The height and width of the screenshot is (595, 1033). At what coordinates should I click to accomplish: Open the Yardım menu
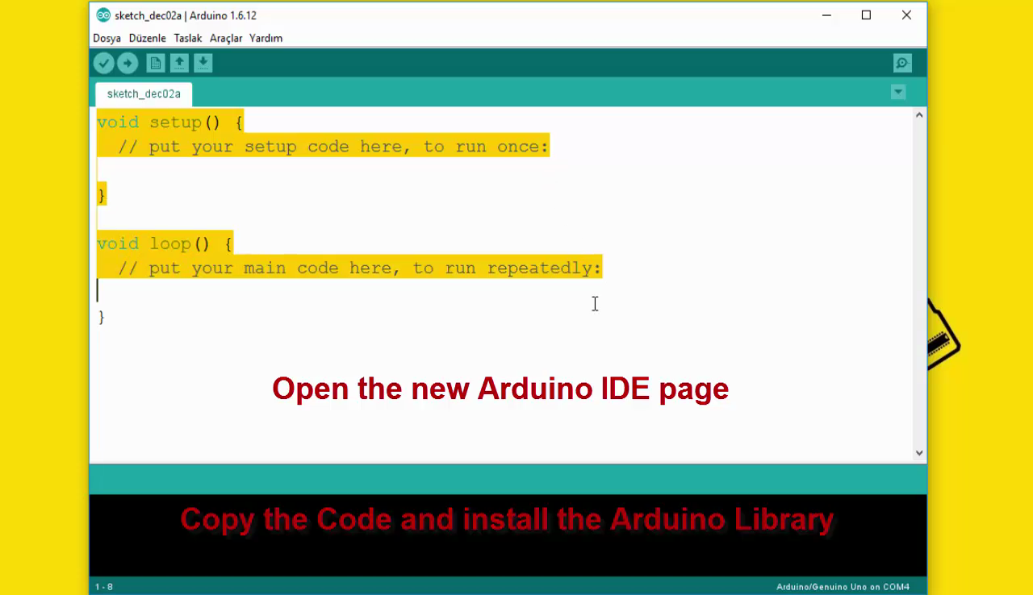pos(266,38)
